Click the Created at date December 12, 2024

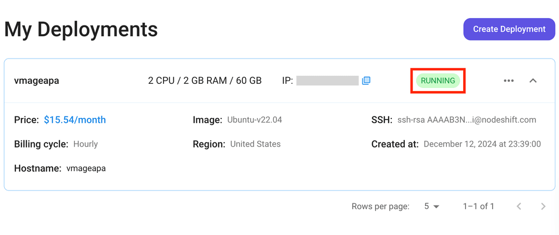(x=482, y=144)
